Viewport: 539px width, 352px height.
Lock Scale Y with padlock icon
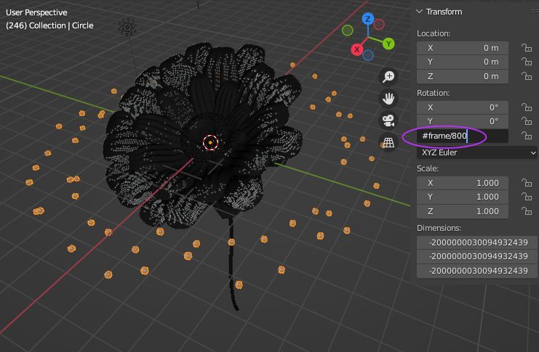pyautogui.click(x=527, y=197)
